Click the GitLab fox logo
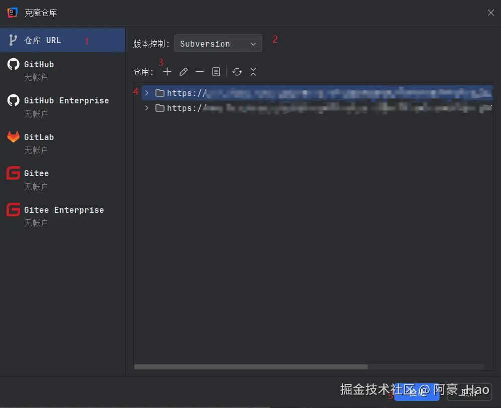 click(14, 137)
